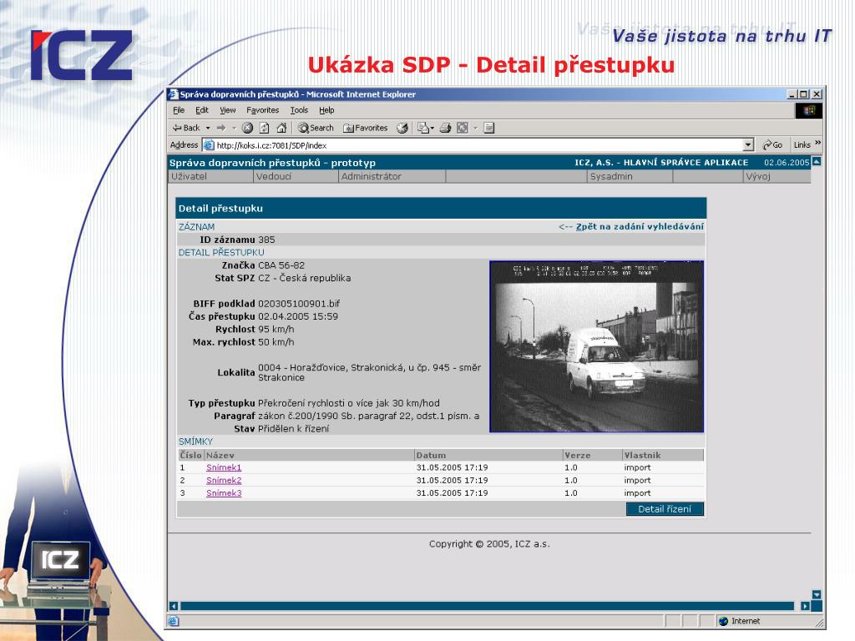Screen dimensions: 855x641
Task: Click the Refresh page icon
Action: tap(265, 128)
